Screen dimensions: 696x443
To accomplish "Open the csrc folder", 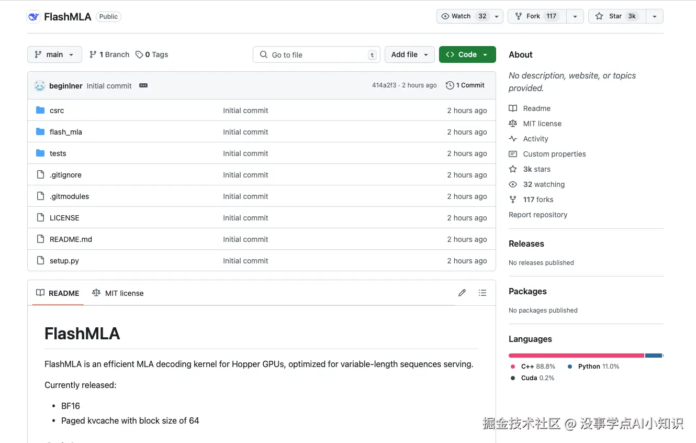I will coord(57,110).
